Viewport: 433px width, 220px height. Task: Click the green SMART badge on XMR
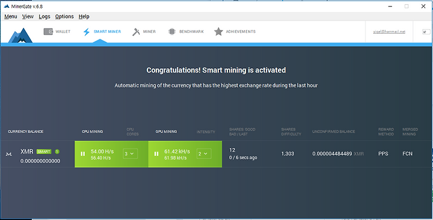(44, 152)
